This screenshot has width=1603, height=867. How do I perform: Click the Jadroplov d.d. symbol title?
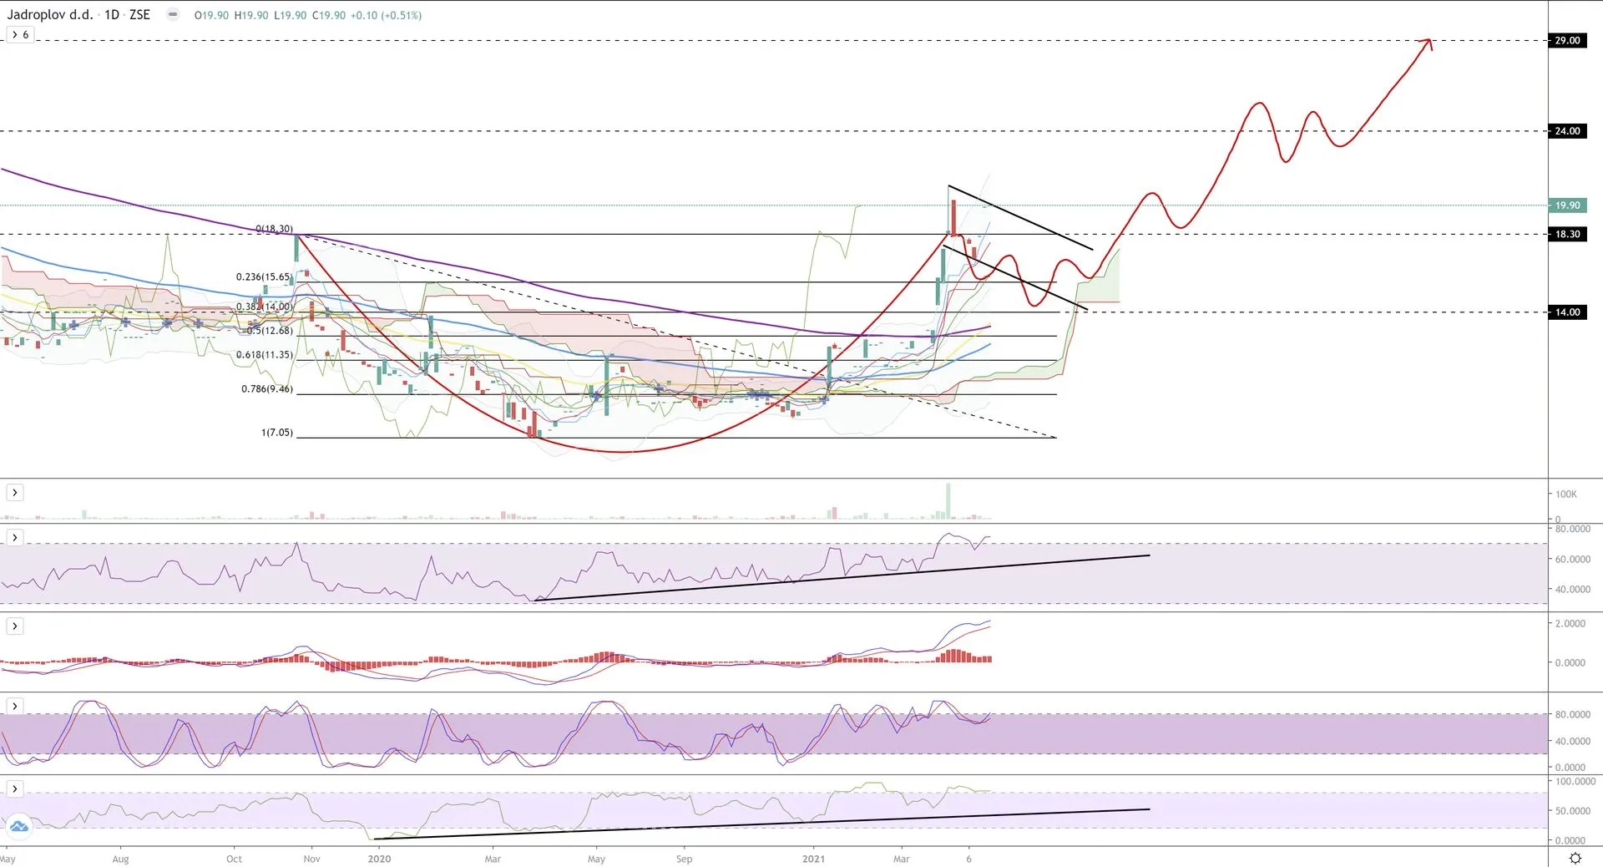point(50,15)
